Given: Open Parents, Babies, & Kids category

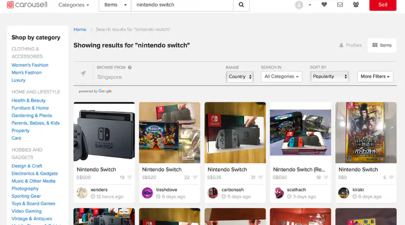Looking at the screenshot, I should (36, 123).
